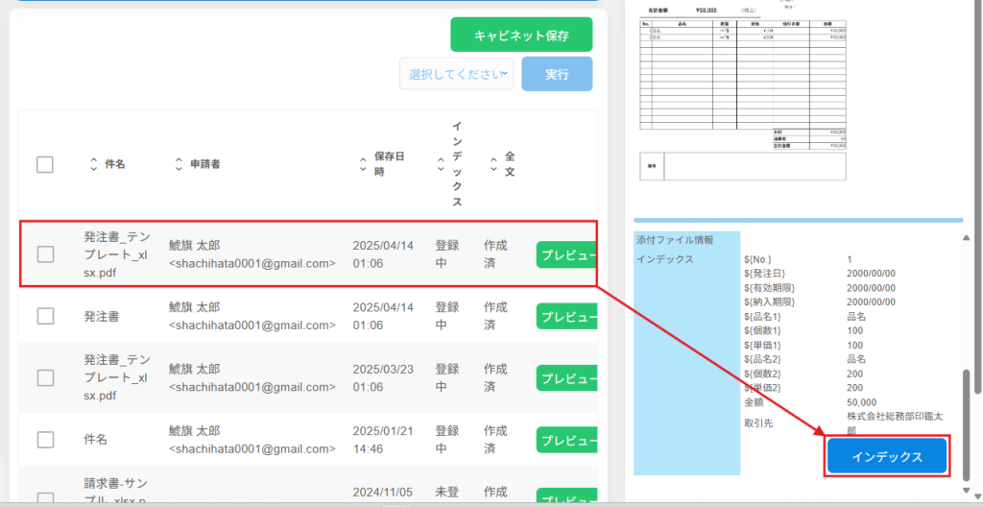The image size is (983, 507).
Task: Tick the checkbox for the 2025/01/21 件名 row
Action: (x=45, y=440)
